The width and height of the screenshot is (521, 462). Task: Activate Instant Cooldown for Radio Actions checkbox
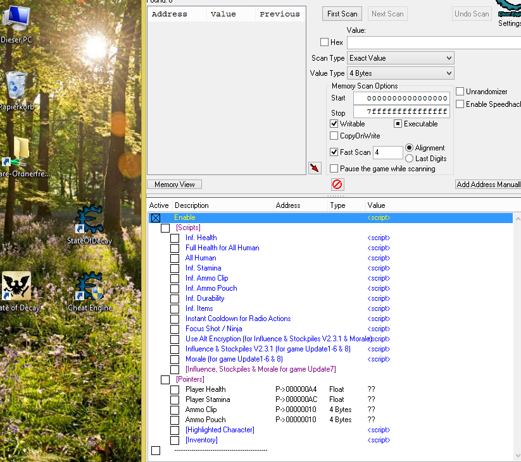[x=175, y=319]
